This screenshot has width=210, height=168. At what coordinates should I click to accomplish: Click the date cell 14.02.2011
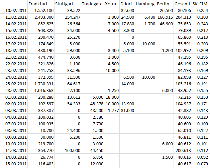pos(14,24)
